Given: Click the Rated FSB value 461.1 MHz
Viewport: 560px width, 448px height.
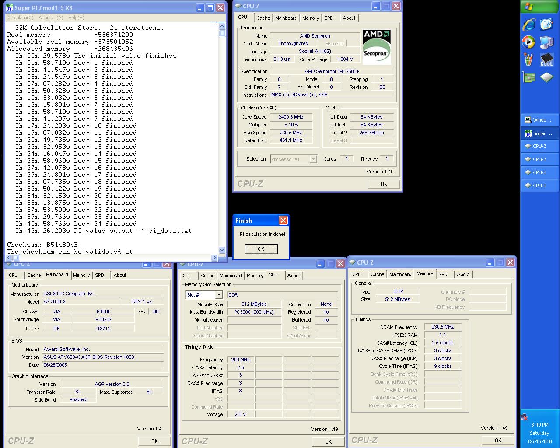Looking at the screenshot, I should (x=291, y=140).
